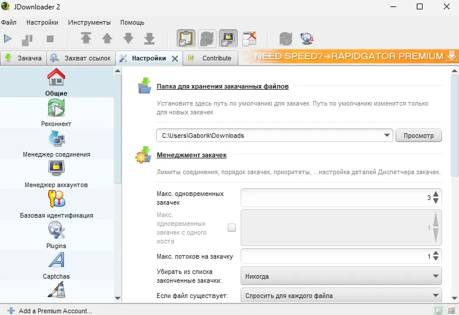Click the update globe icon in toolbar
The image size is (459, 315).
click(306, 39)
